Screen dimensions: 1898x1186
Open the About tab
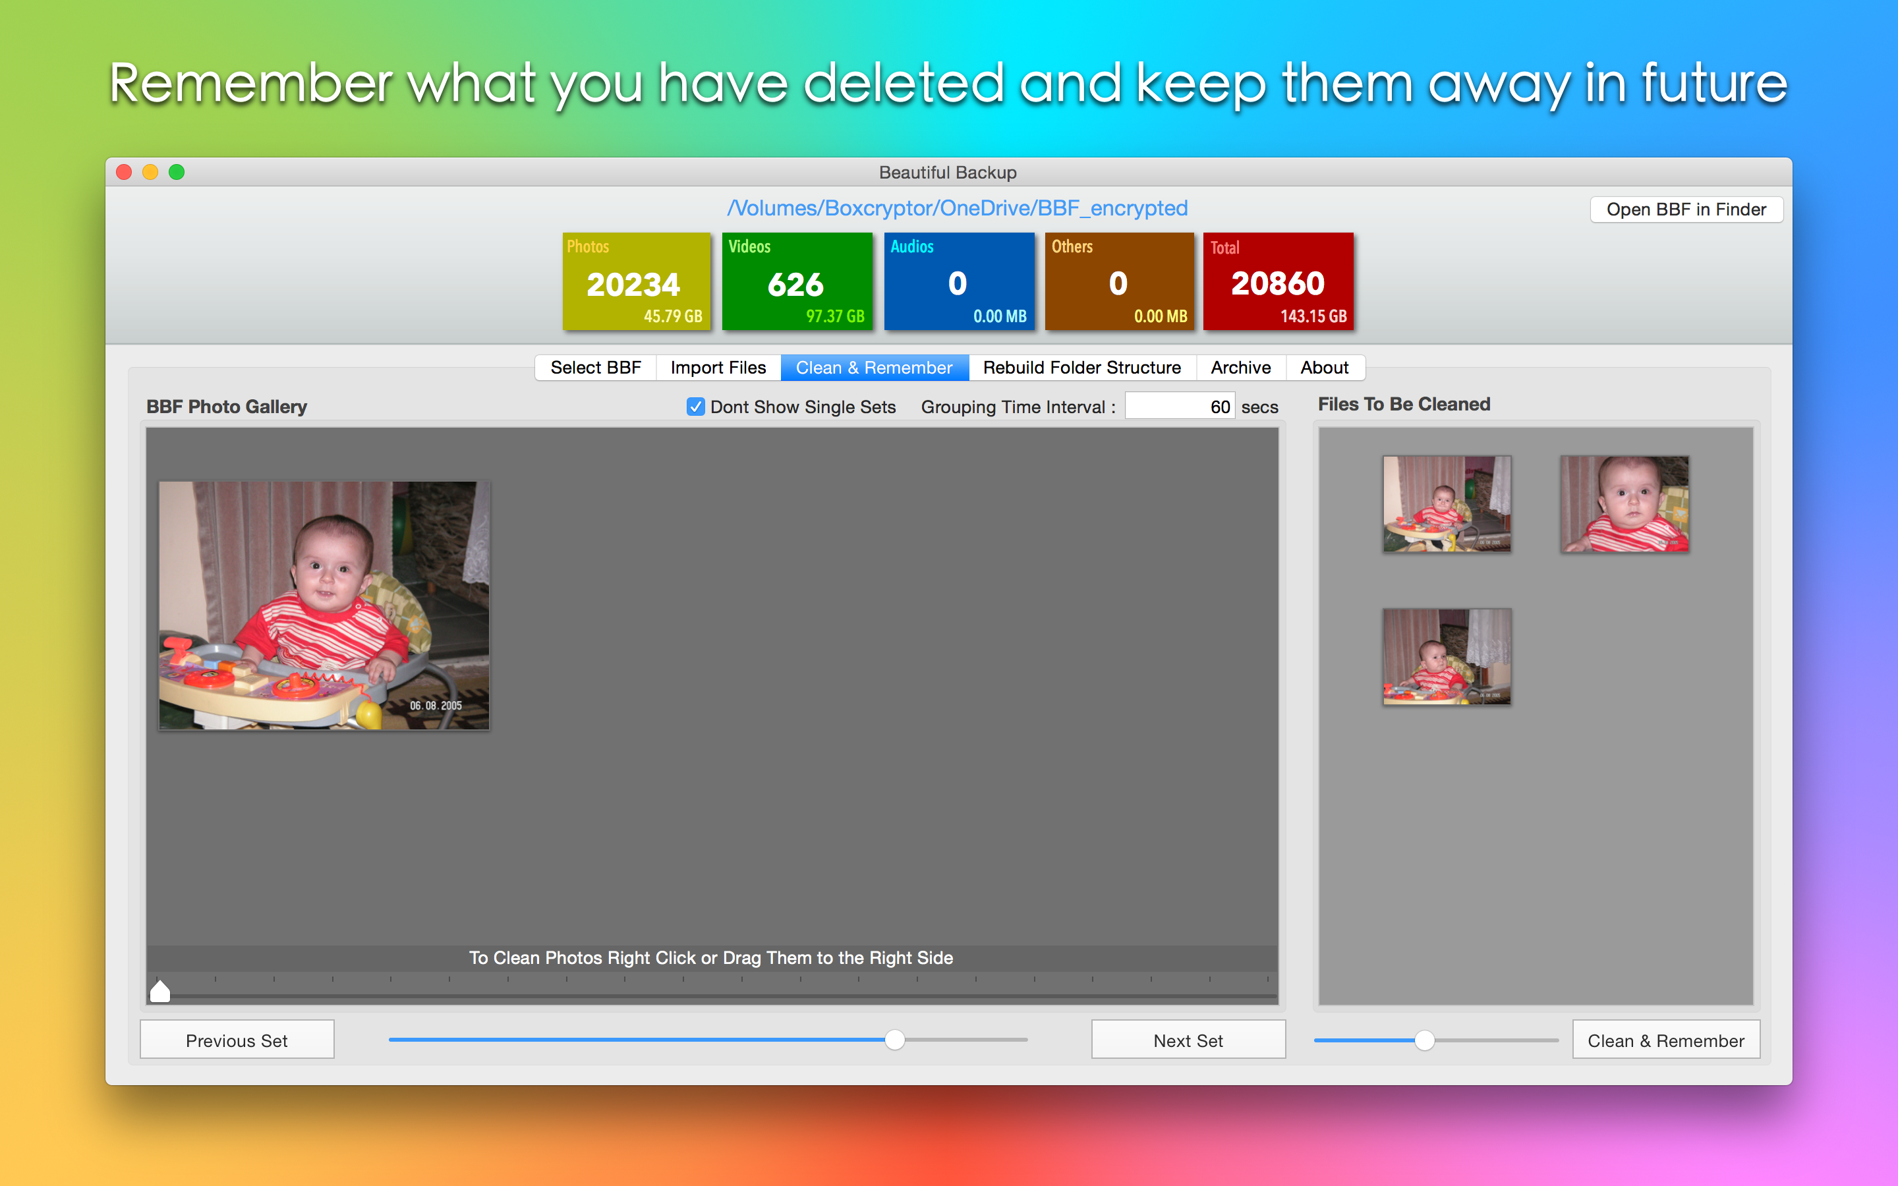pyautogui.click(x=1324, y=367)
